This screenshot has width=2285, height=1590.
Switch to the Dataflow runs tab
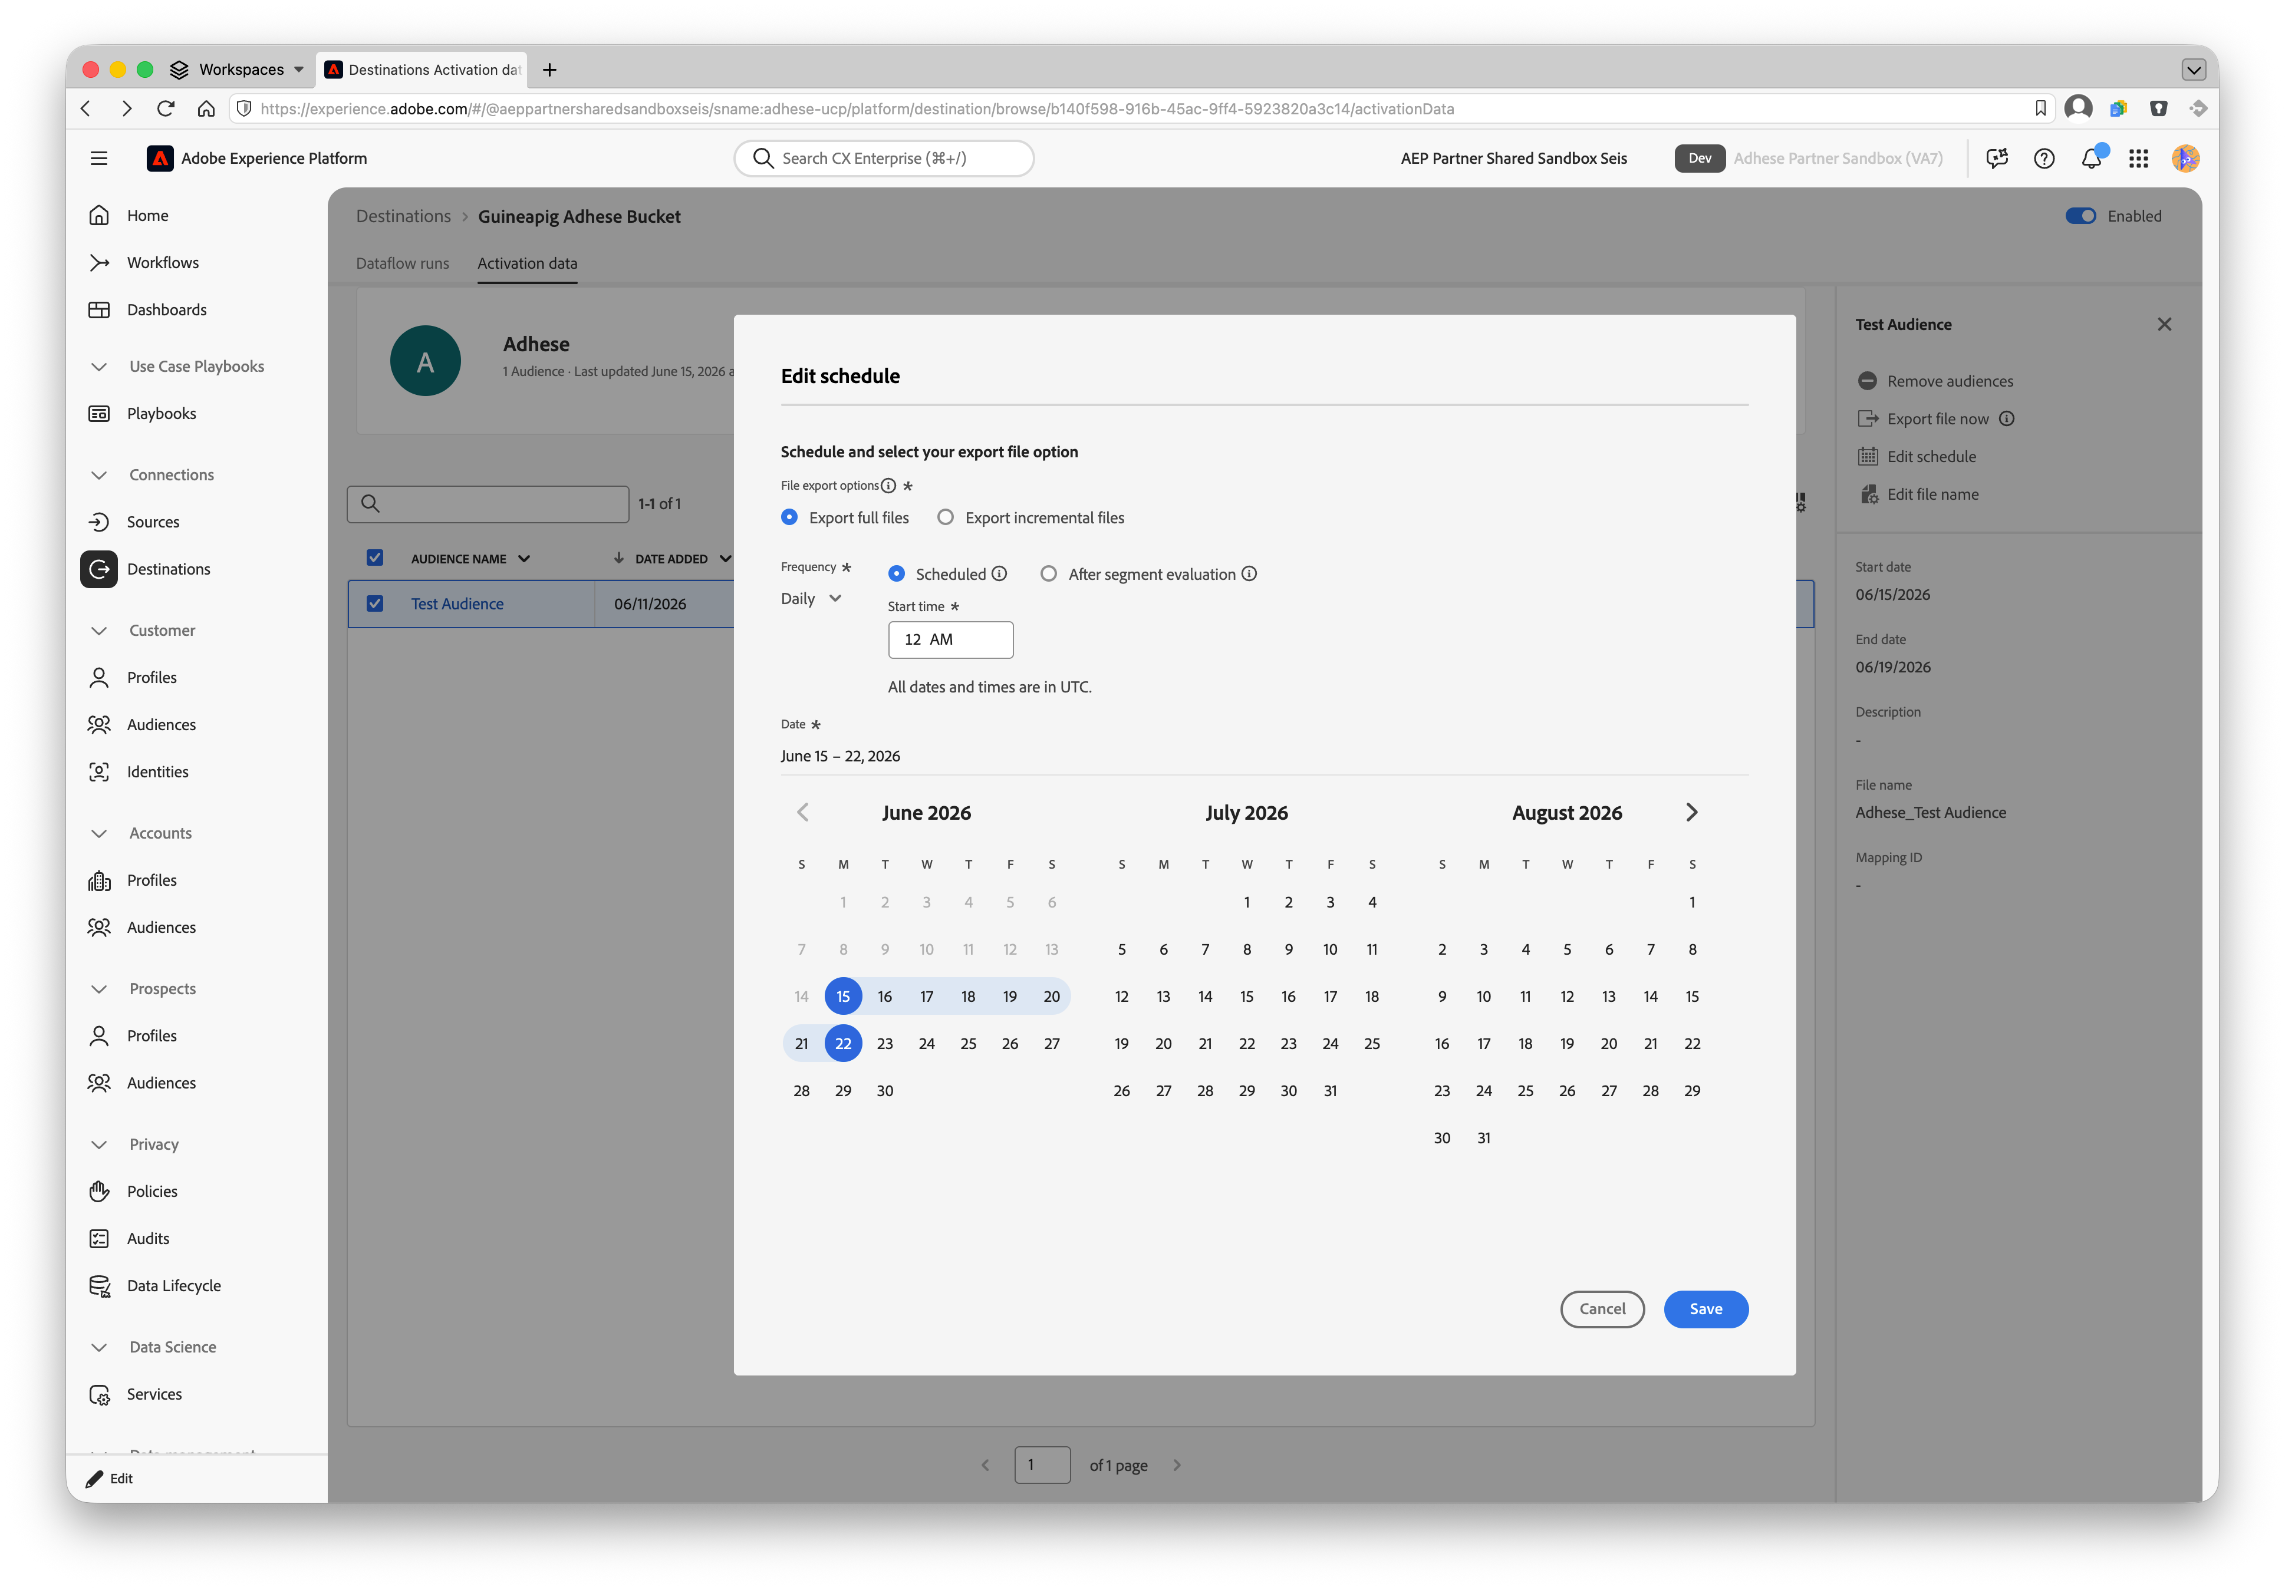(402, 263)
